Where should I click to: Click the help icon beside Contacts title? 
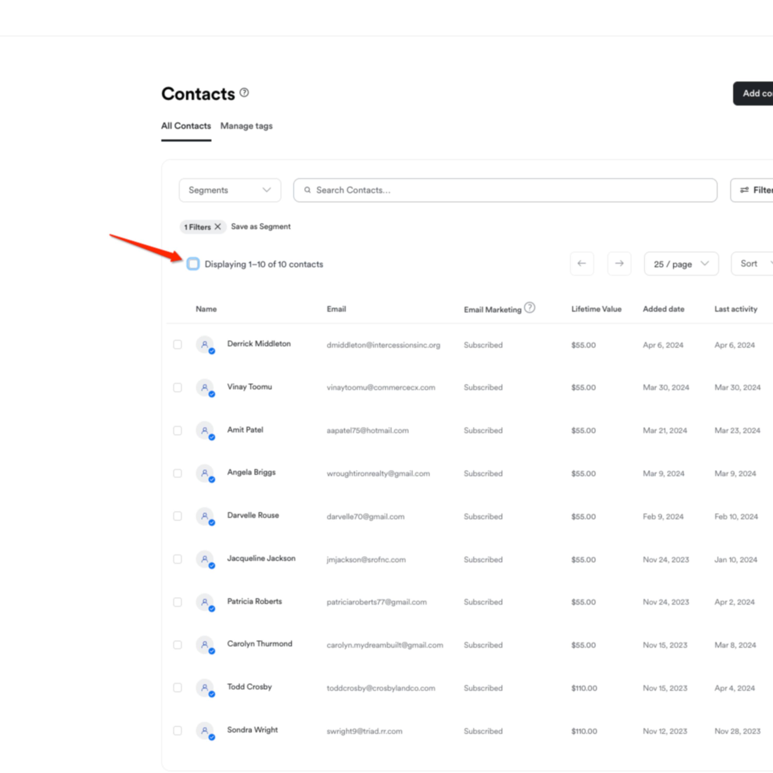pyautogui.click(x=244, y=93)
